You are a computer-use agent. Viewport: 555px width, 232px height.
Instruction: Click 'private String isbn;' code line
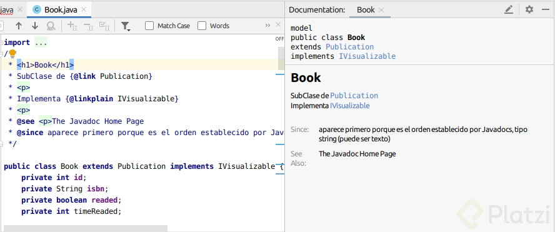coord(65,189)
